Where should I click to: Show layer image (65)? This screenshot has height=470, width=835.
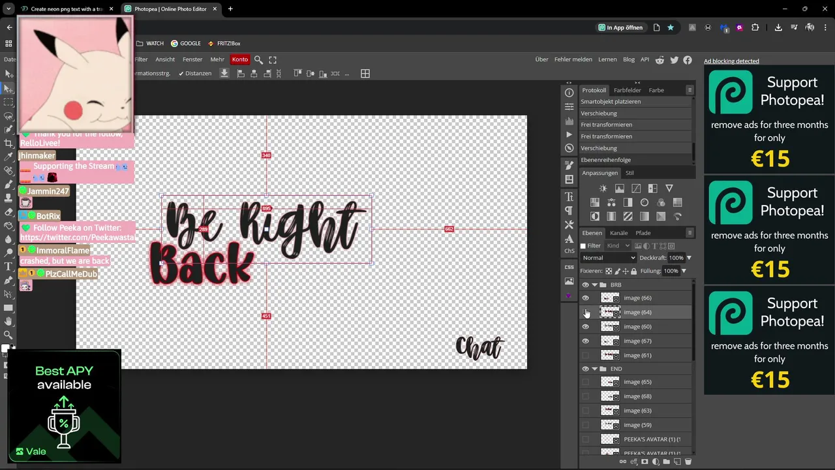click(585, 382)
